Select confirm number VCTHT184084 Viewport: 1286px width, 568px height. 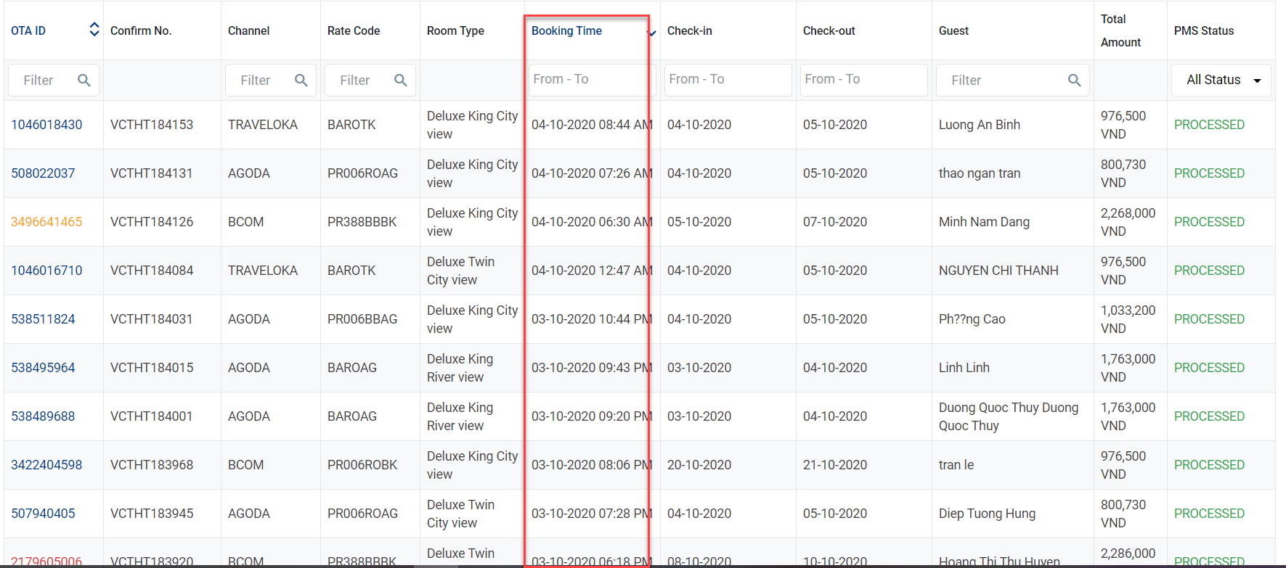coord(152,271)
